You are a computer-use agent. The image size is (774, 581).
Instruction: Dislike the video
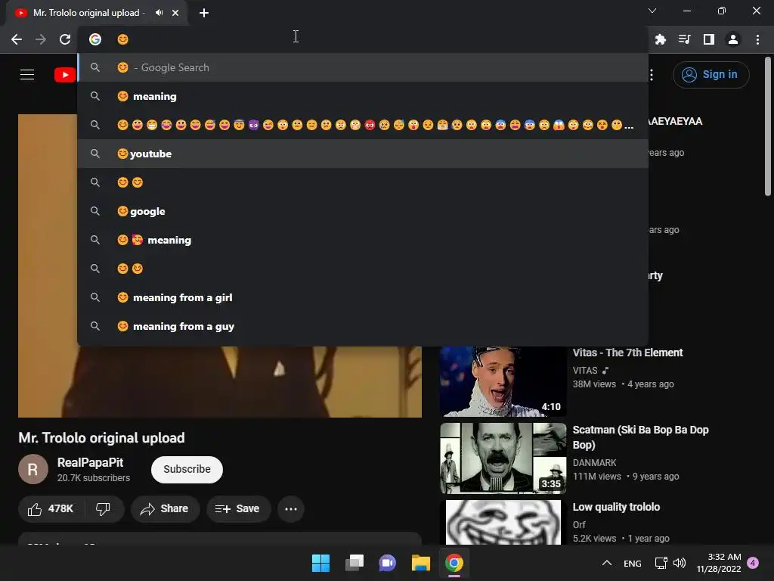[103, 509]
